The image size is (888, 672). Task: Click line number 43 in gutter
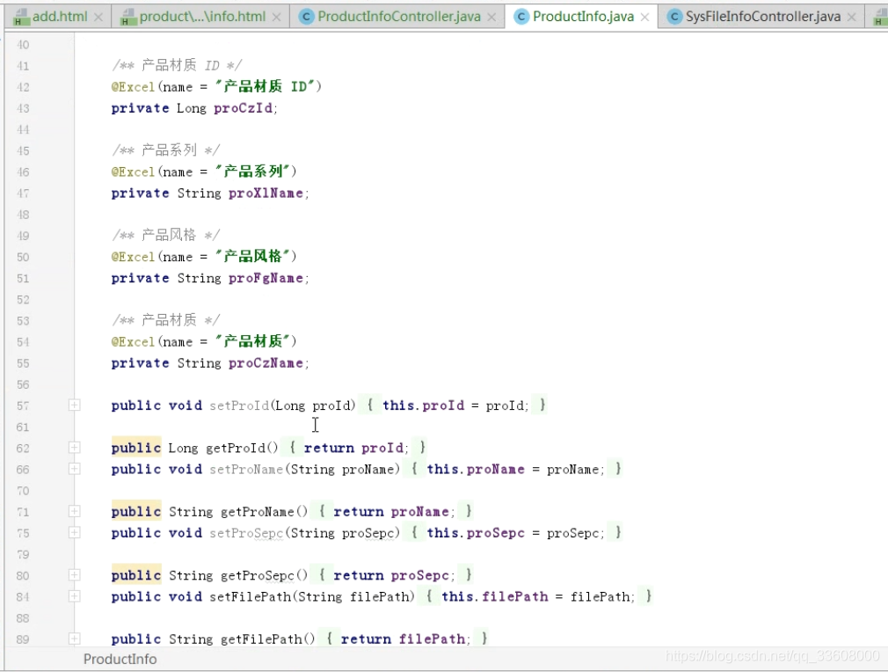[23, 108]
